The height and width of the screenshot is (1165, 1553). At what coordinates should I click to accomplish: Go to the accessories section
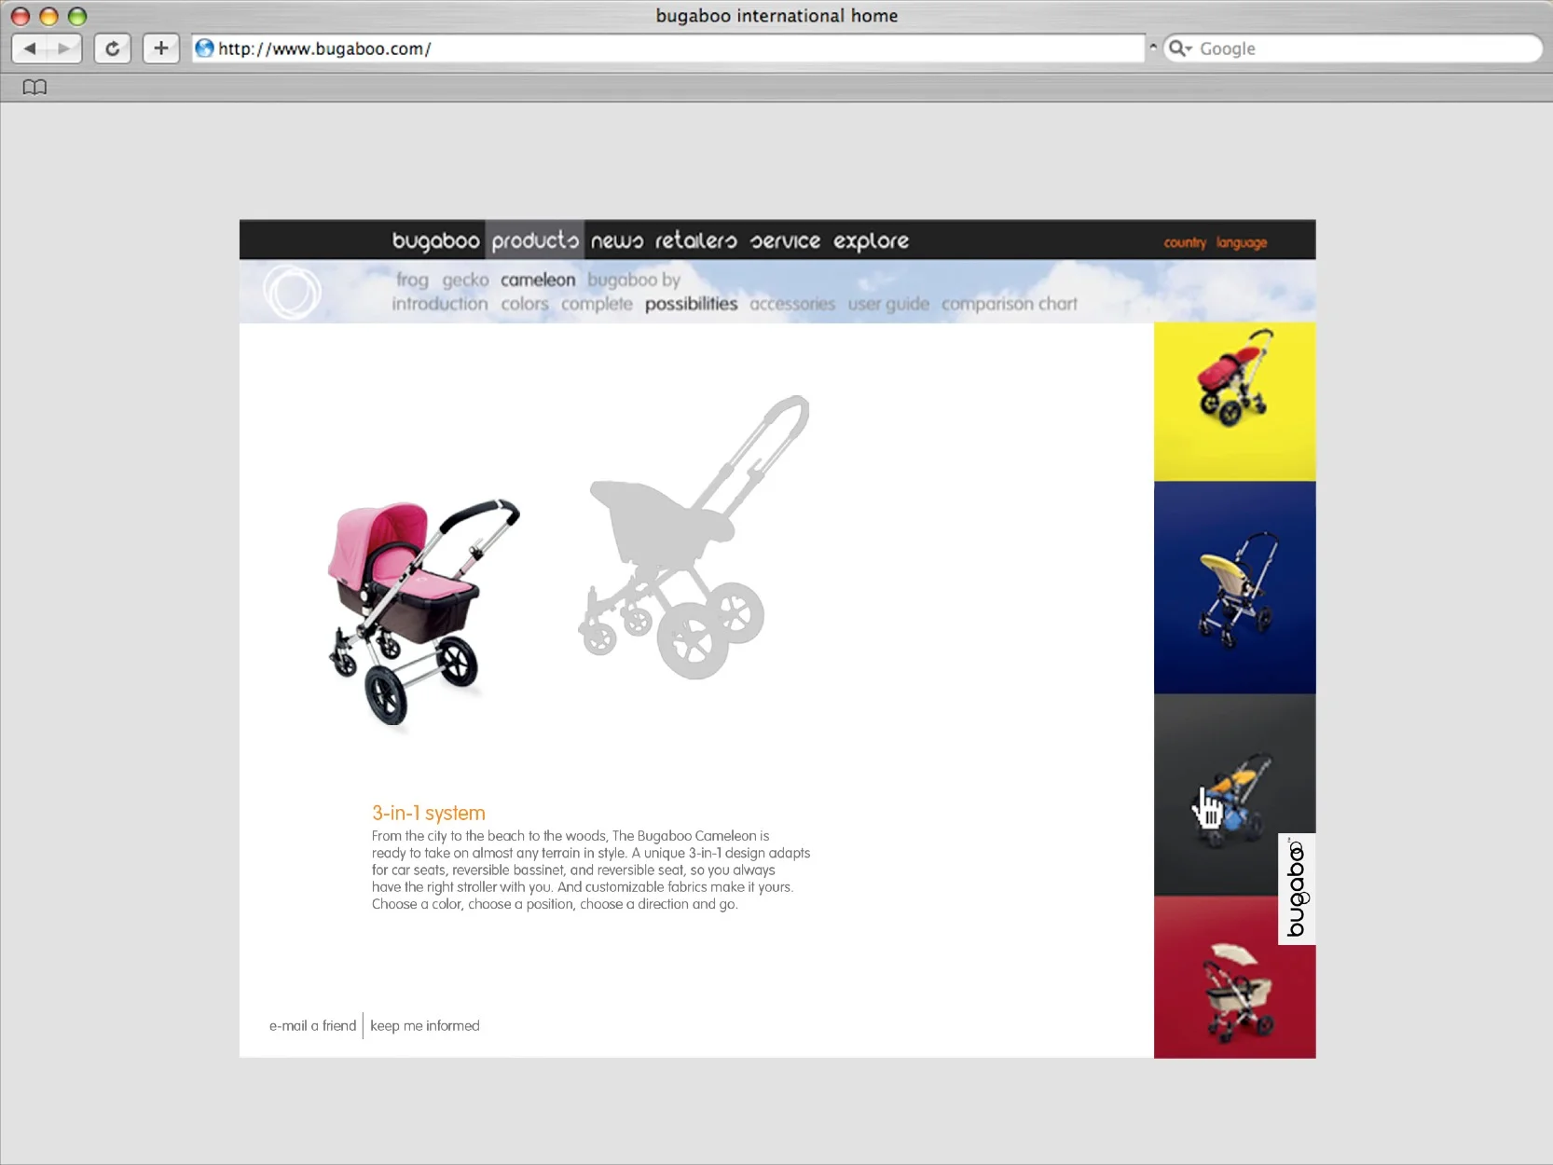click(x=792, y=304)
